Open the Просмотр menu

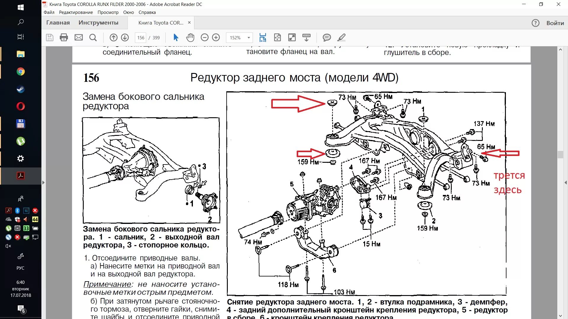(108, 12)
